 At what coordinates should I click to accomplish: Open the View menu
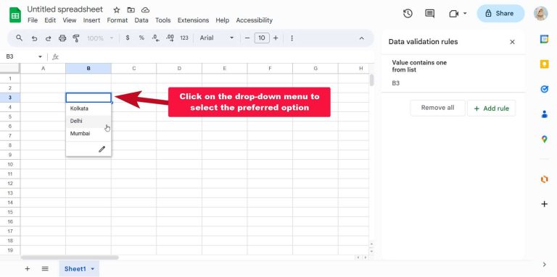point(70,20)
